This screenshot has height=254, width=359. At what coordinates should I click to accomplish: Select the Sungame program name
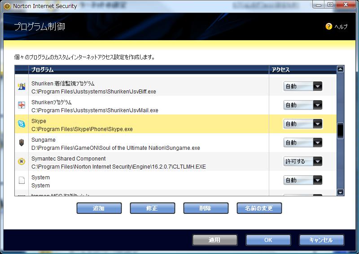(43, 140)
